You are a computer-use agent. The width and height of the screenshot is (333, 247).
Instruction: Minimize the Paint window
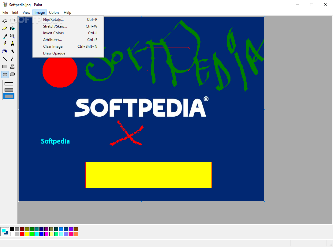tap(298, 5)
